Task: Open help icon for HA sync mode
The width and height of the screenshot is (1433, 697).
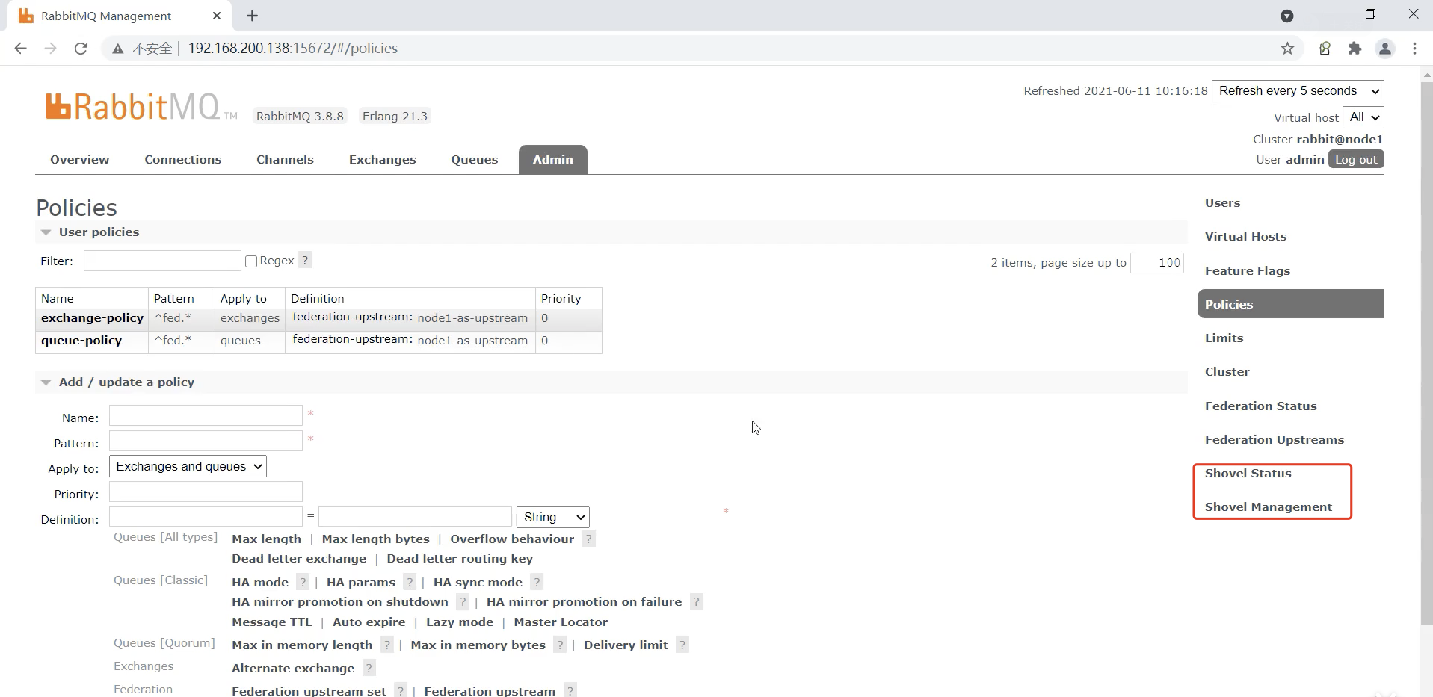Action: tap(537, 583)
